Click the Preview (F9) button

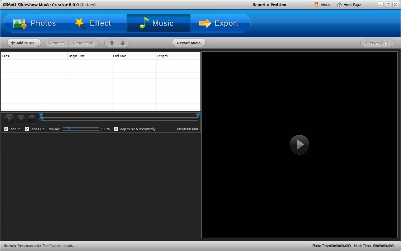(x=377, y=43)
